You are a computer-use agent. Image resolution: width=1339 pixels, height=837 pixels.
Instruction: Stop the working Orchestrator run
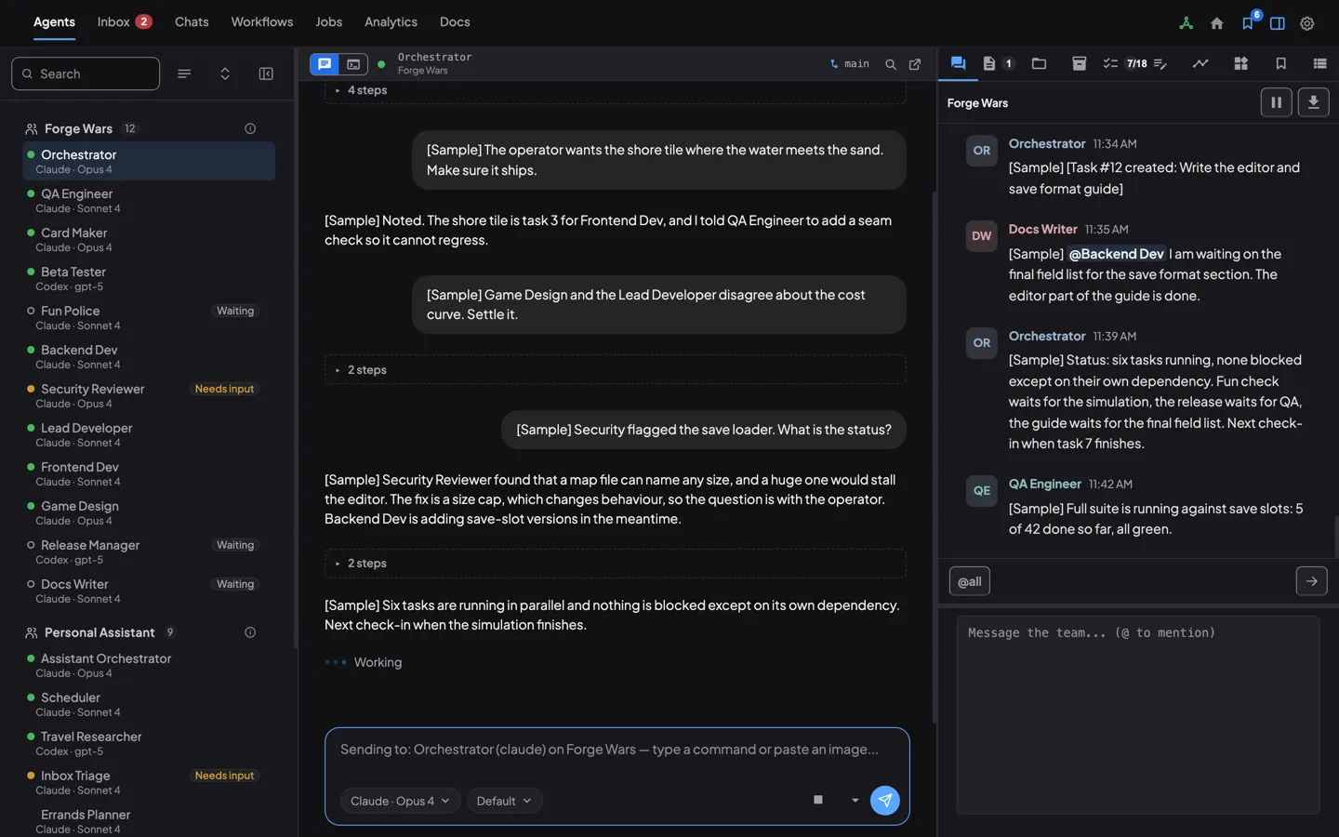pos(818,800)
